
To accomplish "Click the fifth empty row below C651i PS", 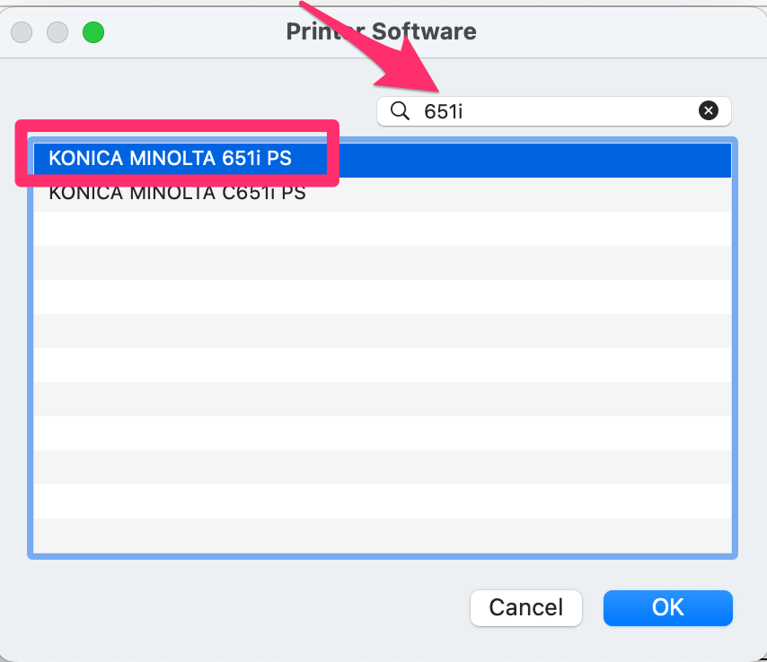I will click(383, 364).
